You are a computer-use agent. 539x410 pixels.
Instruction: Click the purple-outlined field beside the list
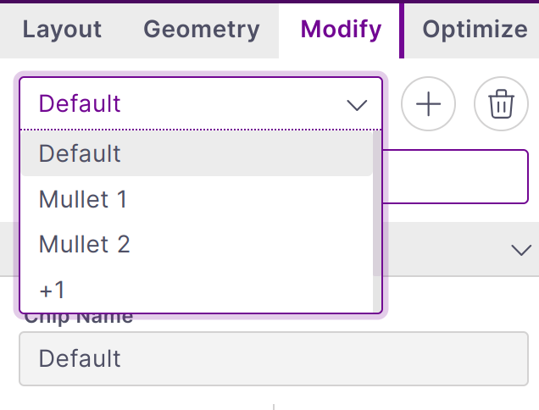pyautogui.click(x=458, y=176)
